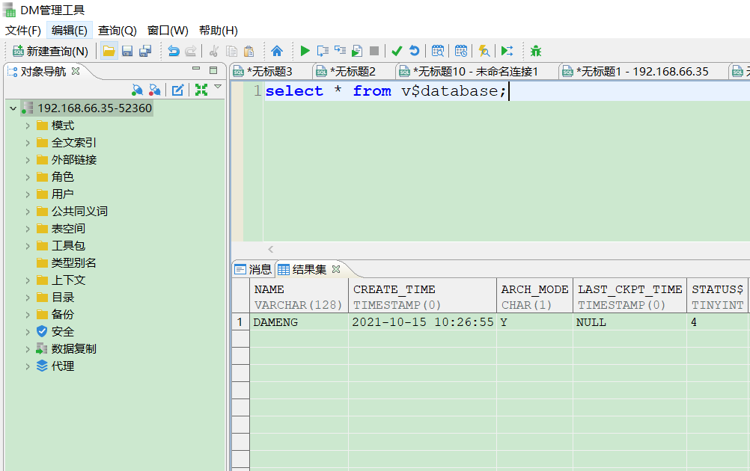Open file with the folder toolbar icon
The height and width of the screenshot is (471, 750).
[109, 51]
